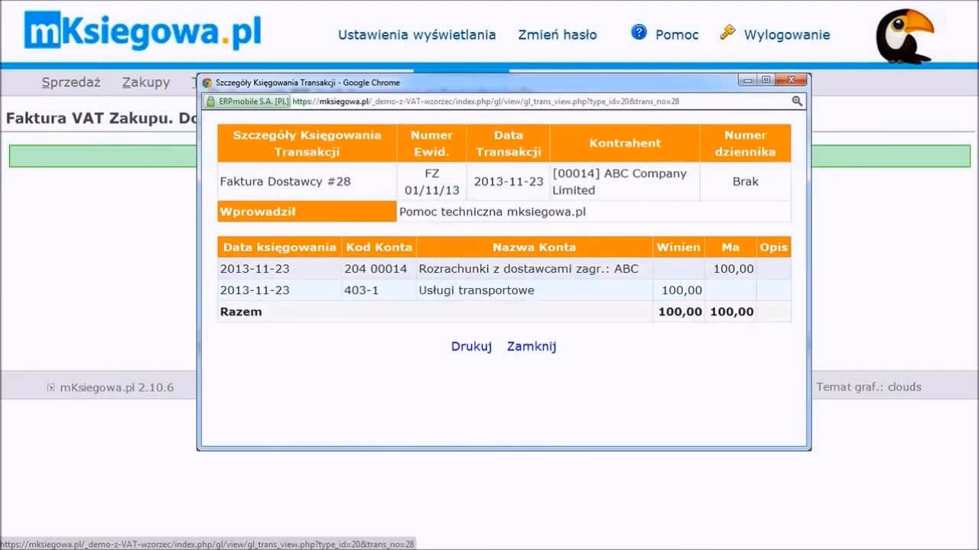Click the magnifier icon in the address bar
This screenshot has height=550, width=979.
pyautogui.click(x=797, y=101)
